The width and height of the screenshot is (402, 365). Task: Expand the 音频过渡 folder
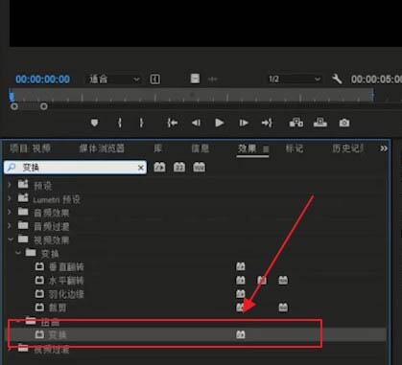click(x=10, y=226)
